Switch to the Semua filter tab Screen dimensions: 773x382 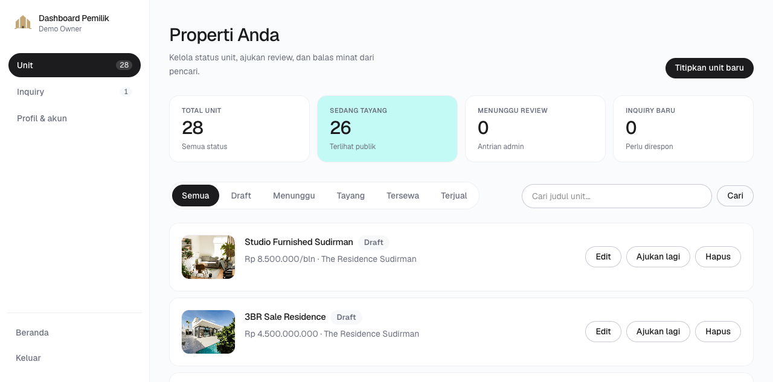[196, 196]
